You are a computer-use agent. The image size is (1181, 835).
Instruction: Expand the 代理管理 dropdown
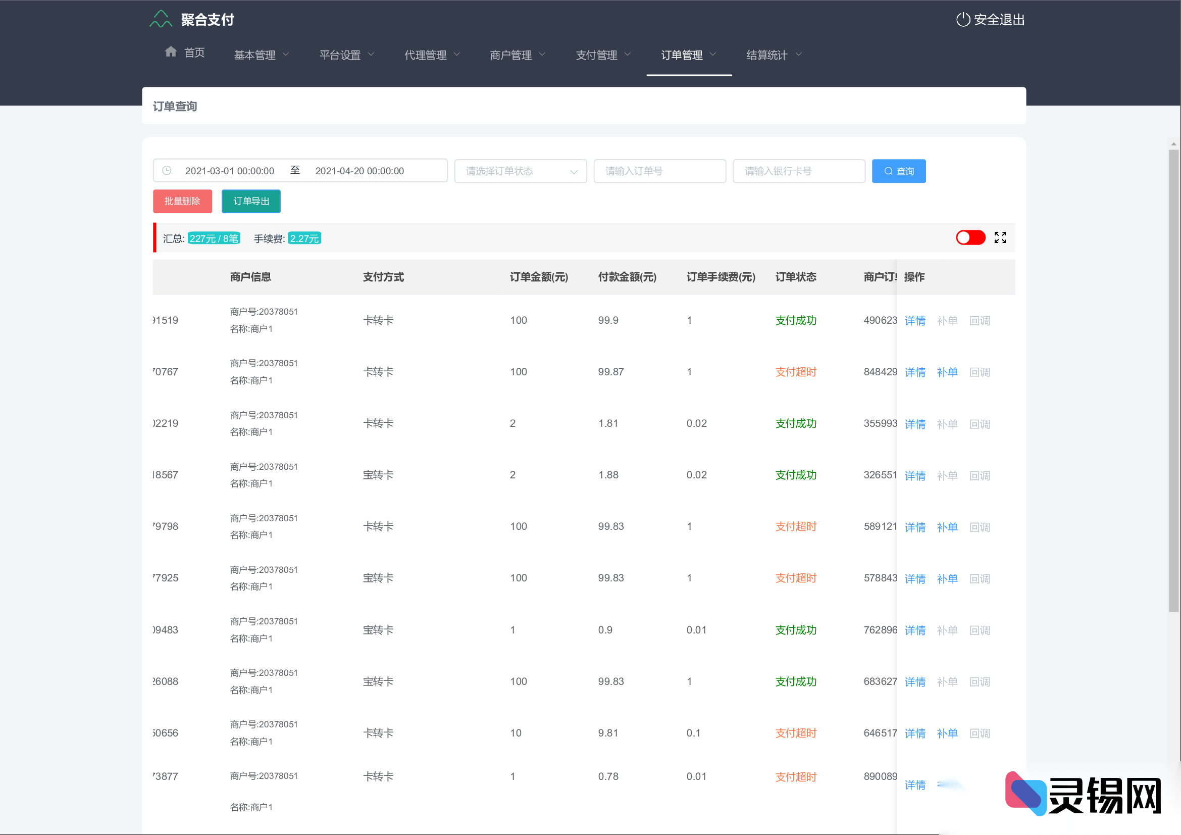pos(431,54)
